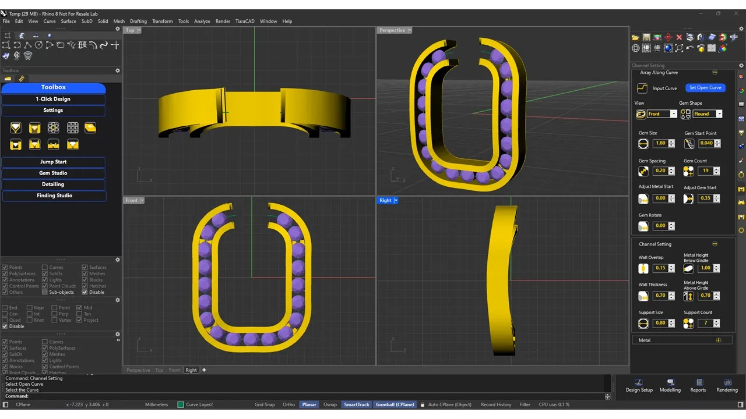
Task: Select the Wall Thickness icon
Action: pyautogui.click(x=643, y=296)
